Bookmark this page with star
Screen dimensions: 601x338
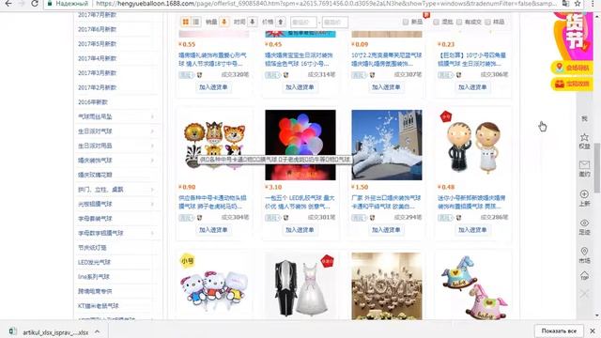click(x=578, y=4)
